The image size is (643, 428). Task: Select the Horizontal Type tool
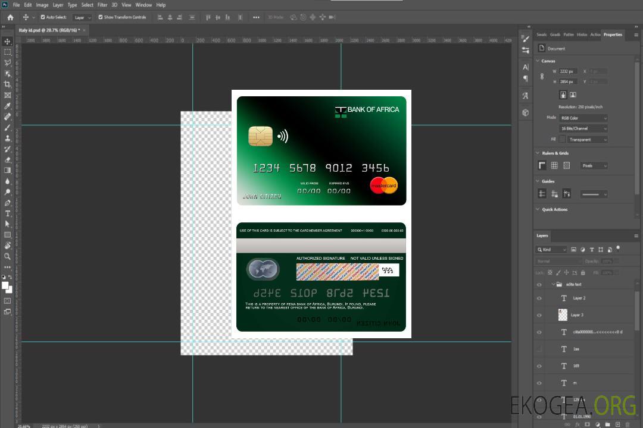point(7,213)
